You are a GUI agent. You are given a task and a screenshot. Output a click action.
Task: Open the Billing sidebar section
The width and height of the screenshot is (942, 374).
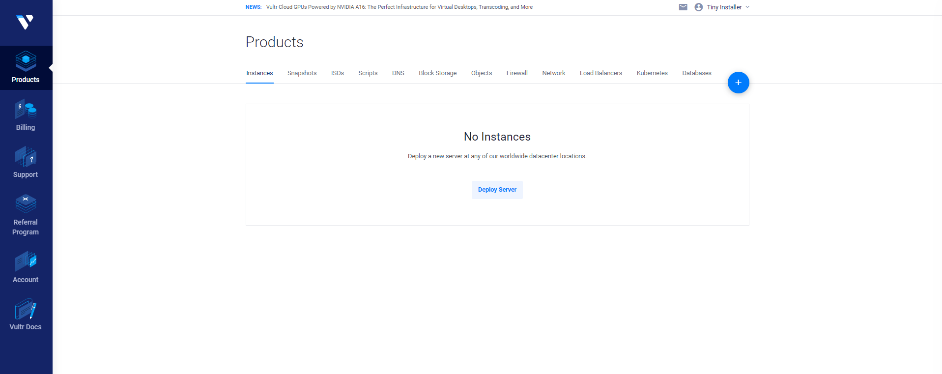[x=26, y=115]
